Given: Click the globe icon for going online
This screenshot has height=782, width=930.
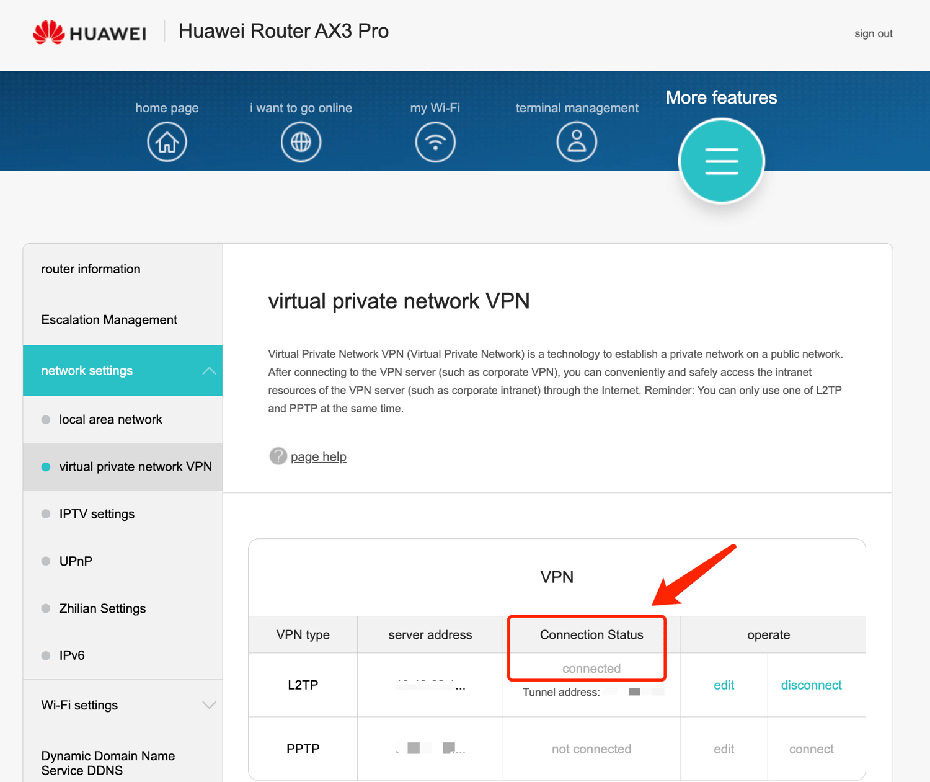Looking at the screenshot, I should tap(301, 142).
